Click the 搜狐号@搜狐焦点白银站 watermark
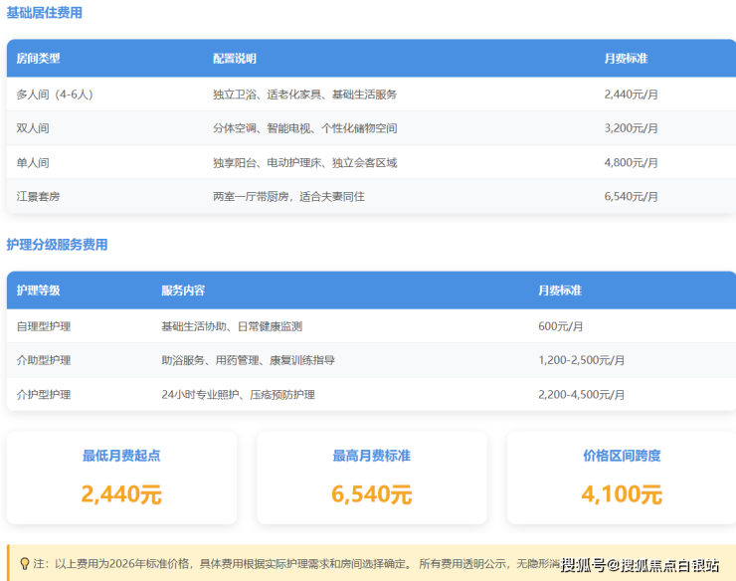The image size is (736, 581). tap(640, 566)
